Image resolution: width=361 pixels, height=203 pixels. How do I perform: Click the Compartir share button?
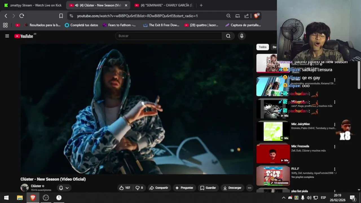pyautogui.click(x=159, y=188)
